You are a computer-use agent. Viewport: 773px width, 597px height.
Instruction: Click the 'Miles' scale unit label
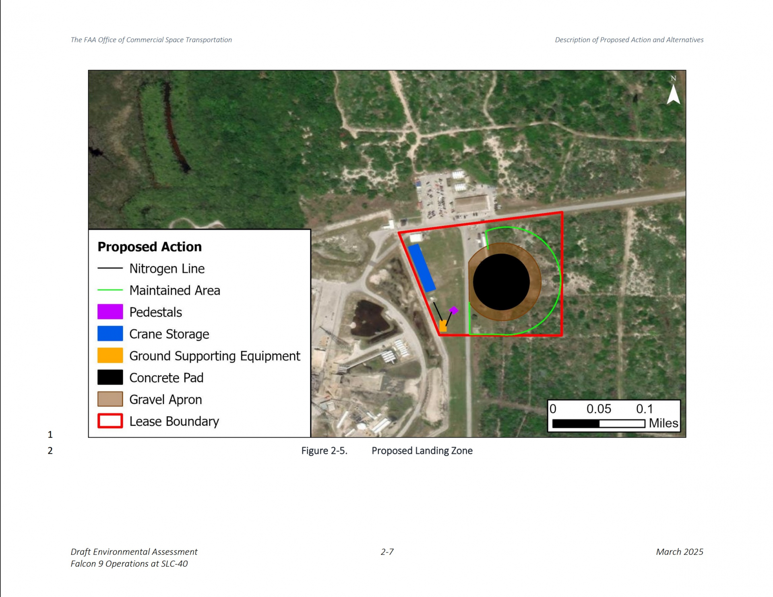[663, 423]
